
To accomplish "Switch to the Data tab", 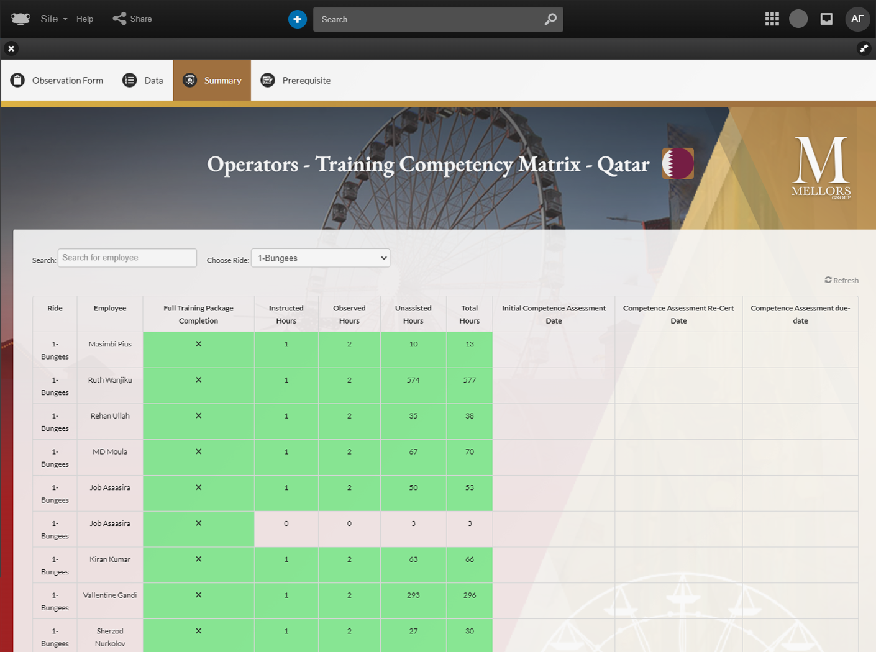I will point(144,80).
